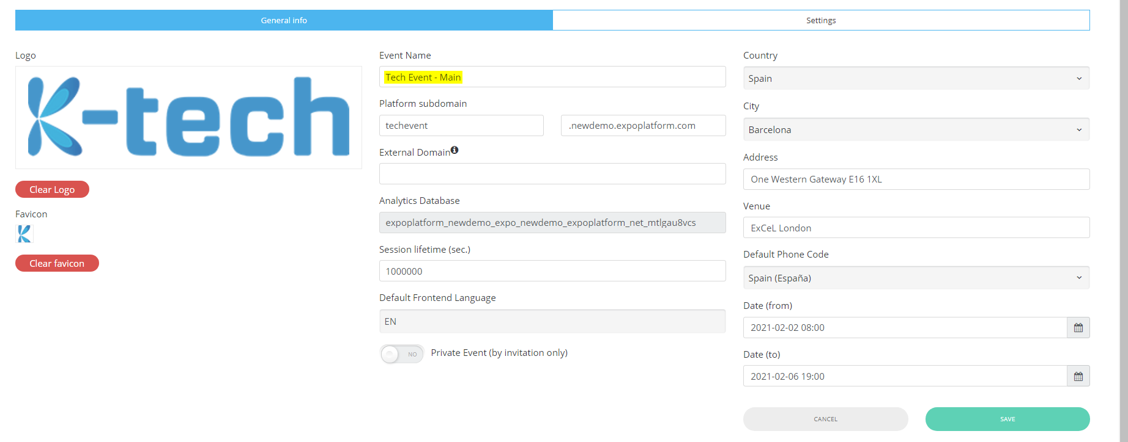Click the Session lifetime input field
The image size is (1128, 442).
pos(552,271)
